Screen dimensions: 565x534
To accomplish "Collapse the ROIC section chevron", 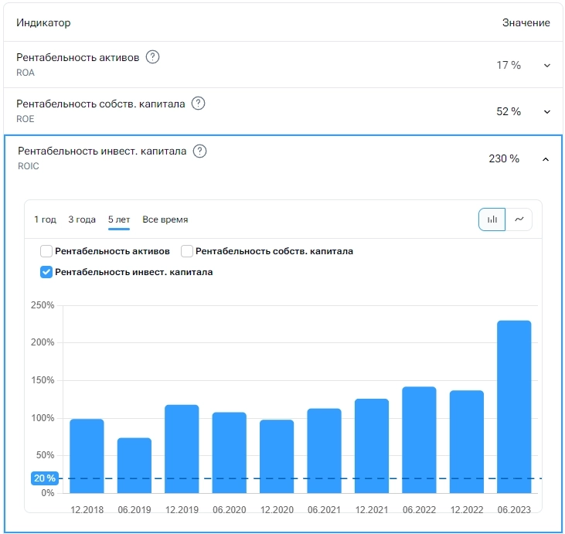I will [546, 159].
